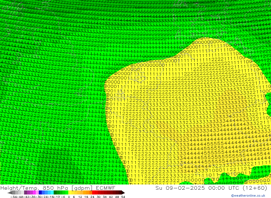
Task: Click the right dark arrow end of the colour scale
Action: pos(123,193)
